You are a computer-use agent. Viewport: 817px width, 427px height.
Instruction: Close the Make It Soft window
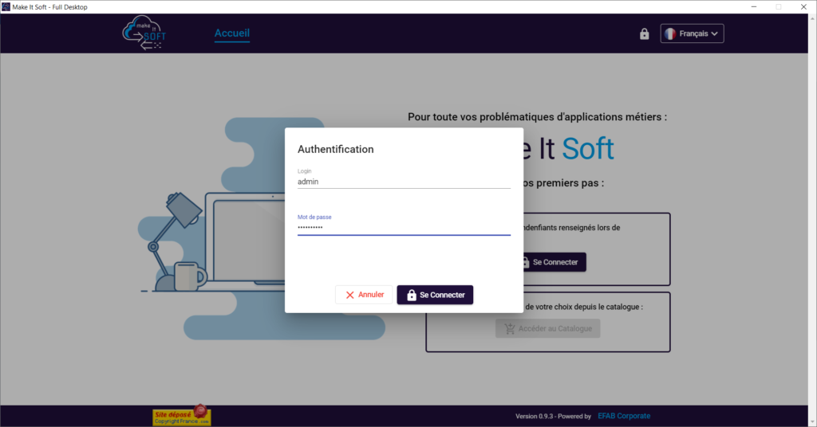(803, 6)
